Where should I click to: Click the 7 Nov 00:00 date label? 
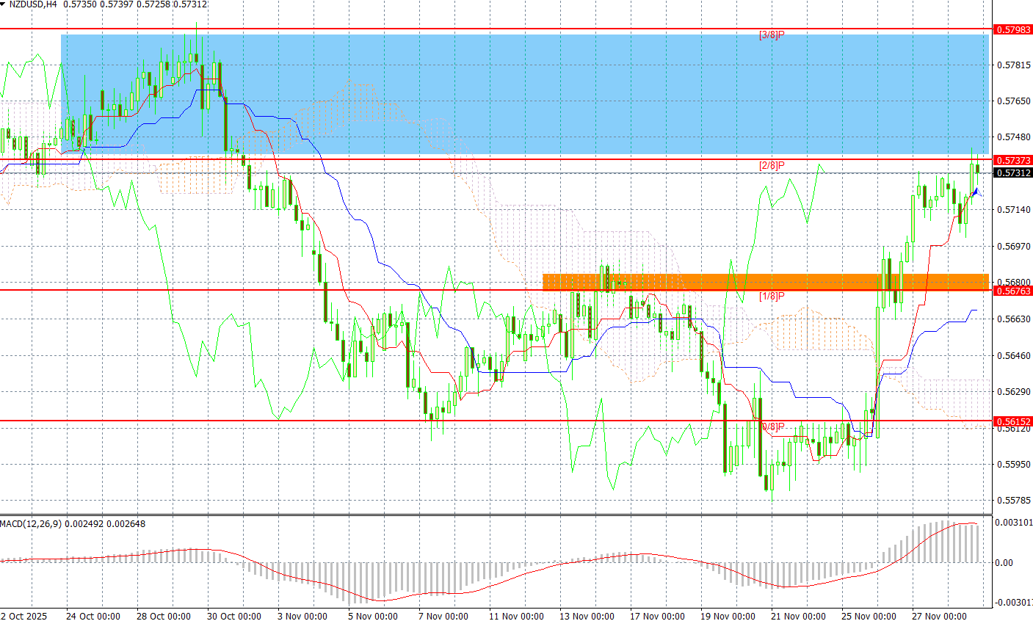tap(443, 616)
